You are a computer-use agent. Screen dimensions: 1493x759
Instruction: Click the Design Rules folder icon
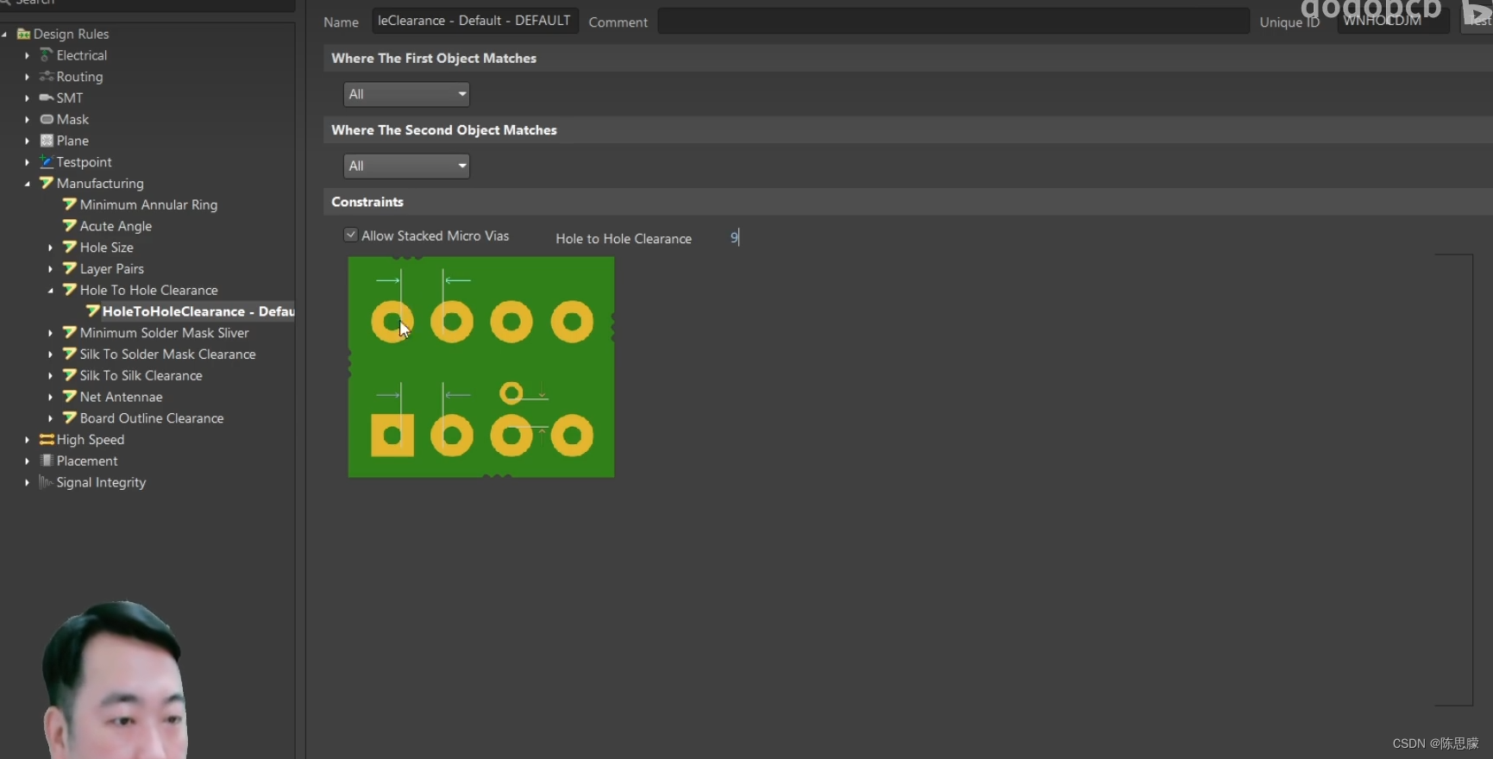tap(23, 34)
